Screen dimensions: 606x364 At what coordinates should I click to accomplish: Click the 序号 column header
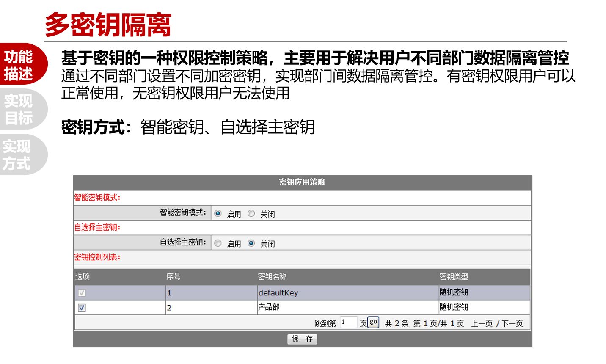tap(174, 277)
